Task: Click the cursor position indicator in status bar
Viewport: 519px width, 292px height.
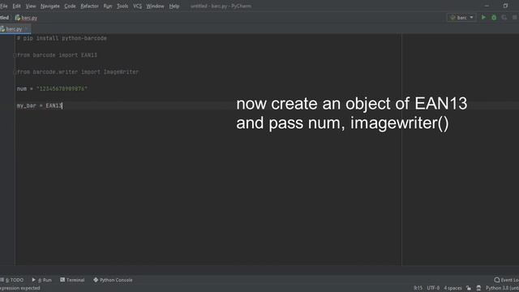Action: click(x=418, y=288)
